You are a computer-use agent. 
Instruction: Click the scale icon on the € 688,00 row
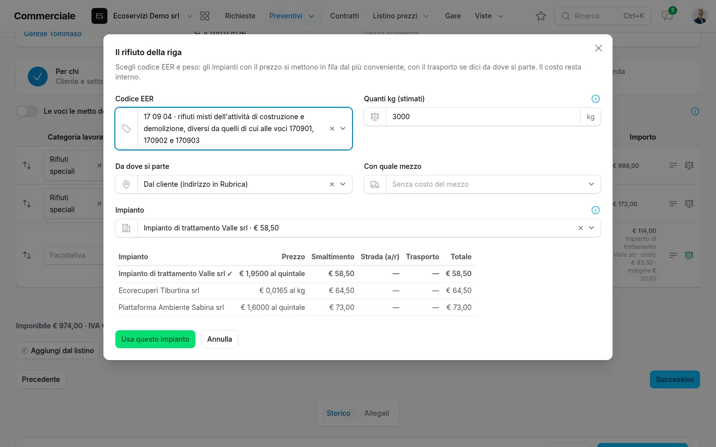689,165
